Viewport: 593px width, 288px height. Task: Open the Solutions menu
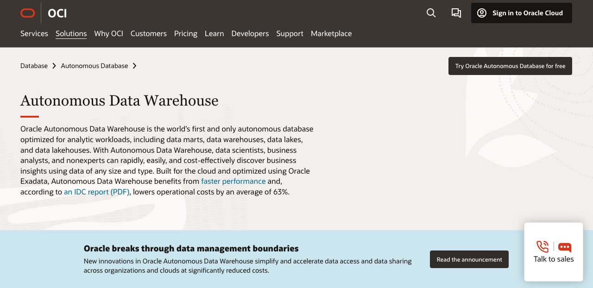[71, 33]
